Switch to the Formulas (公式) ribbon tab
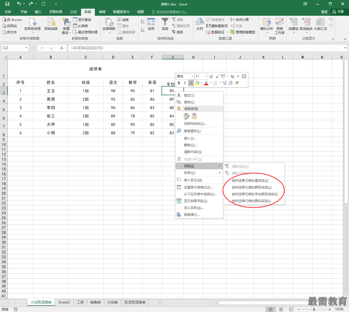This screenshot has width=349, height=312. (x=73, y=12)
